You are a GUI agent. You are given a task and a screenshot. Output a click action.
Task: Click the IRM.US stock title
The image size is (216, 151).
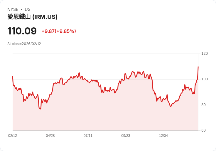point(32,17)
